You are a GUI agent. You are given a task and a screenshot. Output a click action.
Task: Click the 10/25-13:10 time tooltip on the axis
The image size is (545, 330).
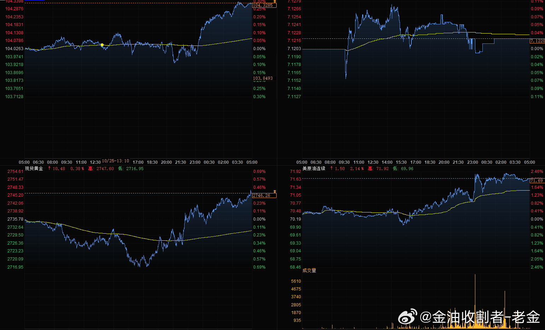click(116, 161)
